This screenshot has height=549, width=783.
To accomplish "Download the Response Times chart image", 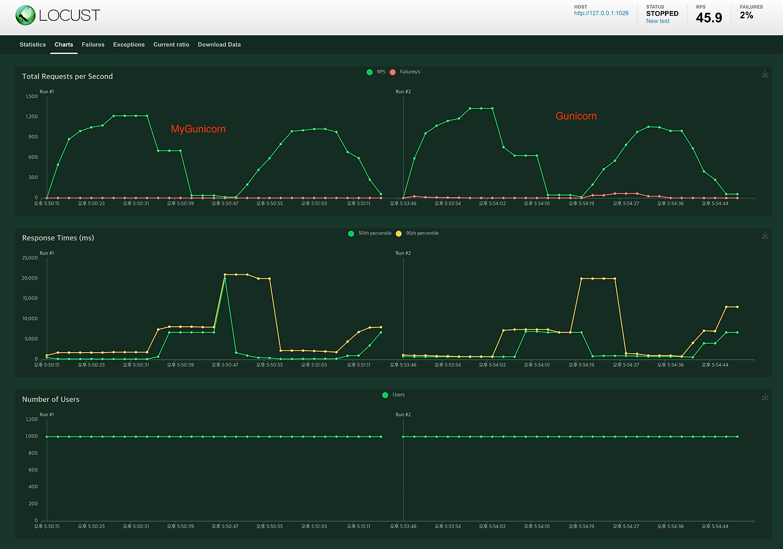I will pyautogui.click(x=765, y=236).
